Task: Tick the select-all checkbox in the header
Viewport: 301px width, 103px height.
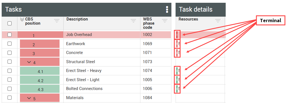Action: click(9, 24)
